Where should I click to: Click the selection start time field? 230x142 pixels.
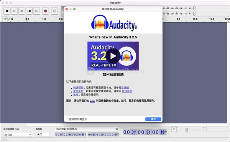click(69, 134)
